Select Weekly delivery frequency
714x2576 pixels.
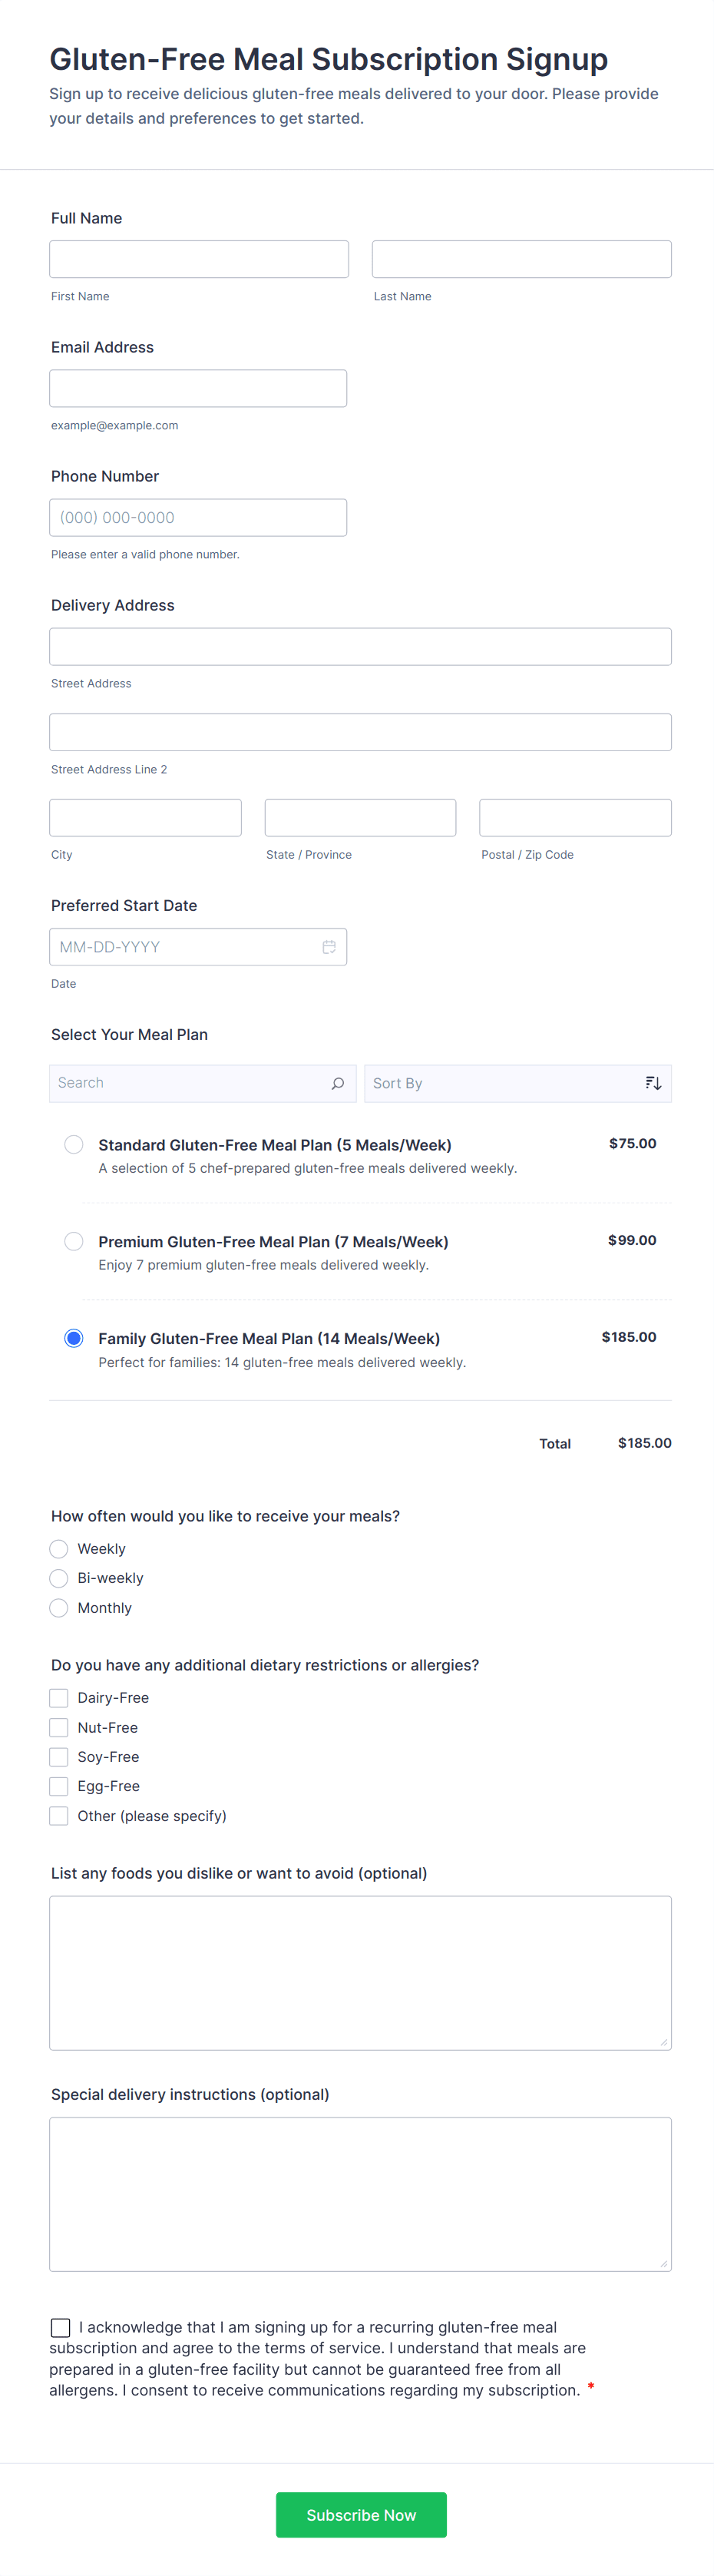click(59, 1549)
